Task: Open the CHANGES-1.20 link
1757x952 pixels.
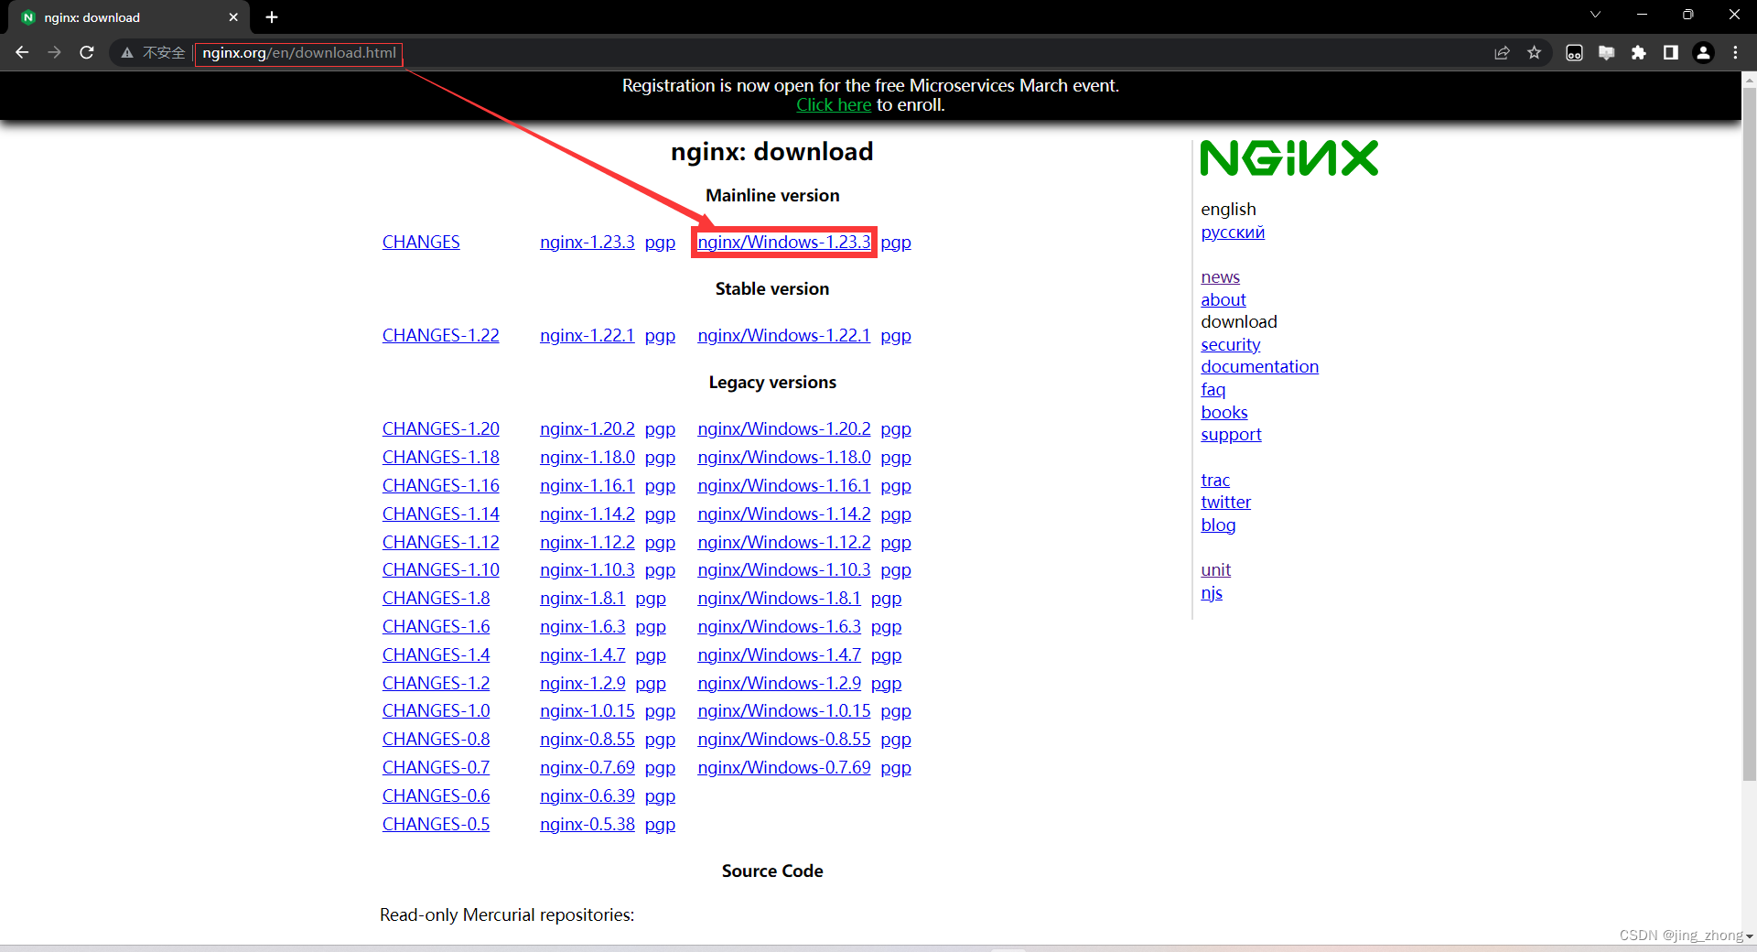Action: tap(440, 429)
